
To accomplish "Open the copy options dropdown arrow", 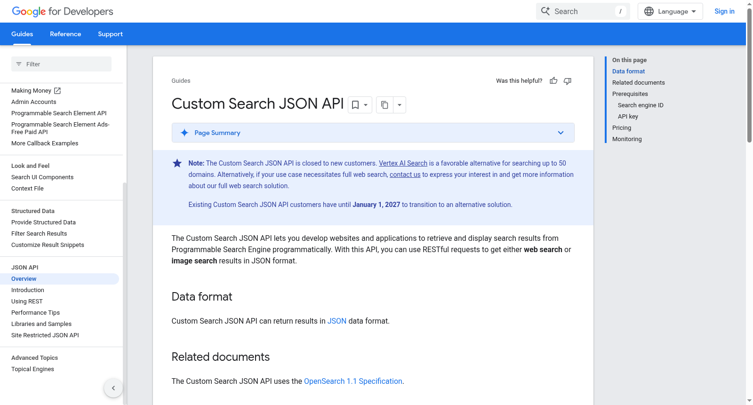I will click(x=400, y=105).
